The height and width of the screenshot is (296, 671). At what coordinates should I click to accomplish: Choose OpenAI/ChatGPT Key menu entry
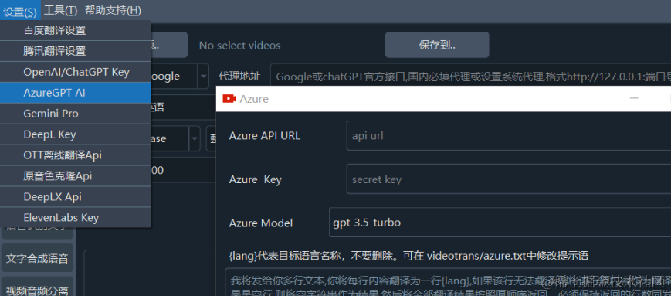[x=76, y=72]
